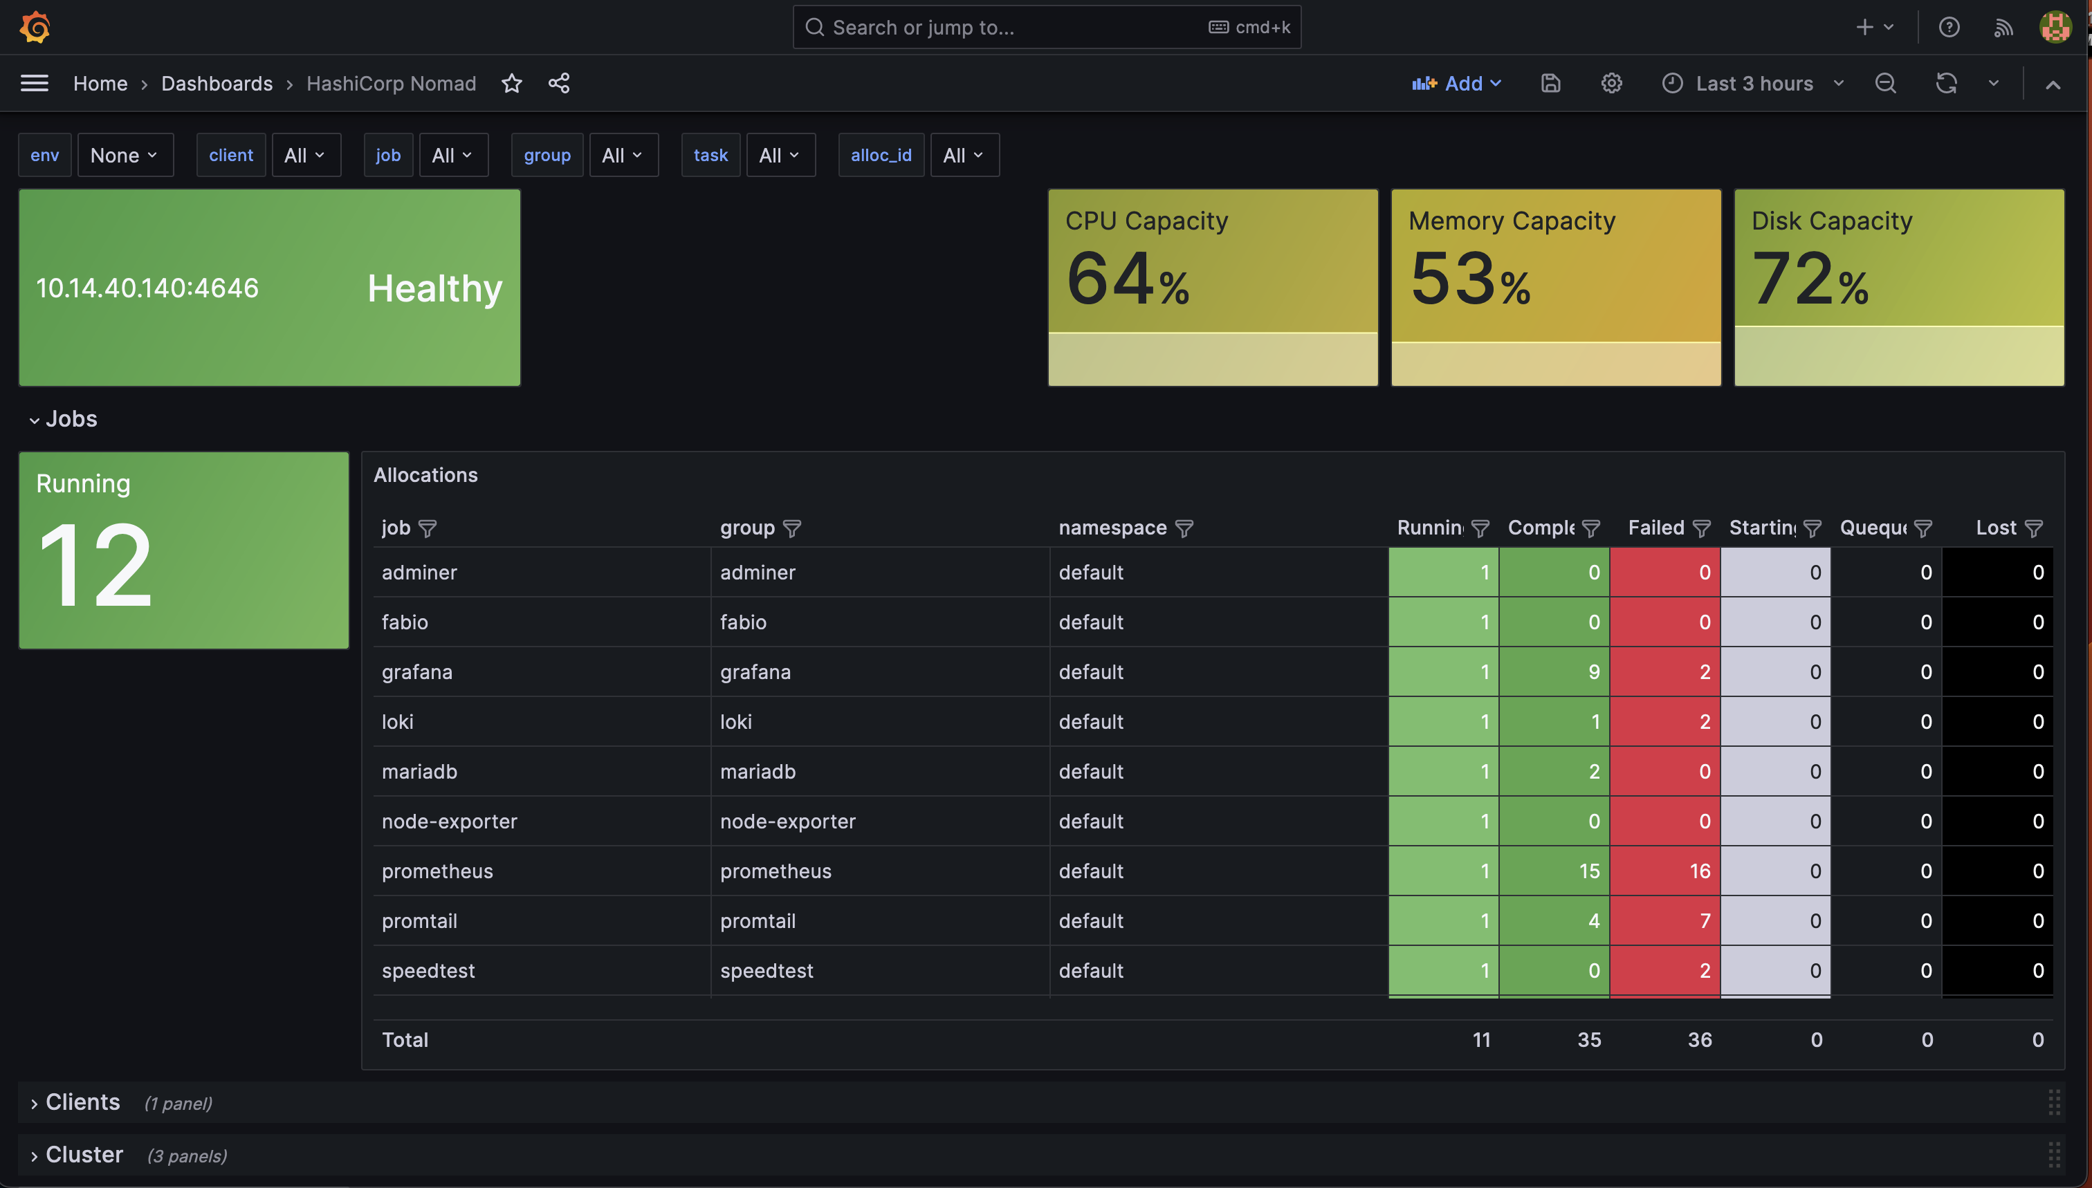Expand the Clients row

click(x=82, y=1102)
